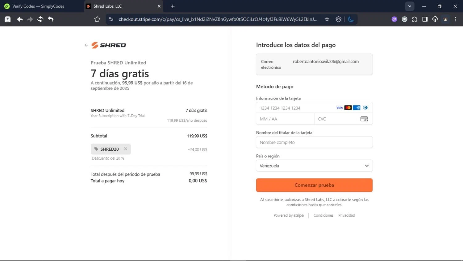Image resolution: width=463 pixels, height=261 pixels.
Task: Click the Total a pagar hoy 0,00 US$ value
Action: tap(198, 181)
